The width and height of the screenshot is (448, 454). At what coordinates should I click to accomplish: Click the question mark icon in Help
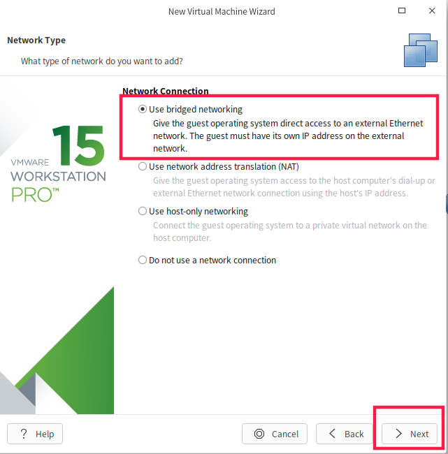(24, 434)
